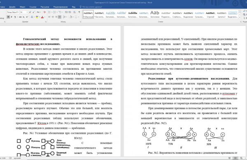Switch to Print Layout view in the status bar
247x160 pixels.
pyautogui.click(x=235, y=158)
